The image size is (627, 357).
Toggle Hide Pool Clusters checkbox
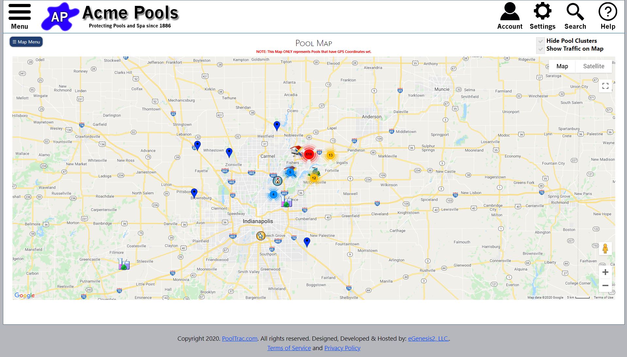540,41
